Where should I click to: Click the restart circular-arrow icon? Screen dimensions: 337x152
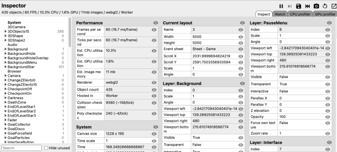pos(325,6)
